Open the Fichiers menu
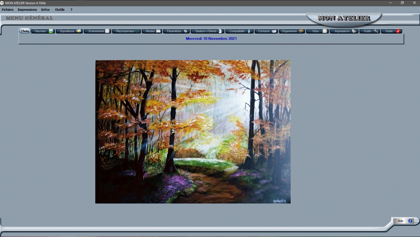The image size is (420, 237). pyautogui.click(x=8, y=10)
